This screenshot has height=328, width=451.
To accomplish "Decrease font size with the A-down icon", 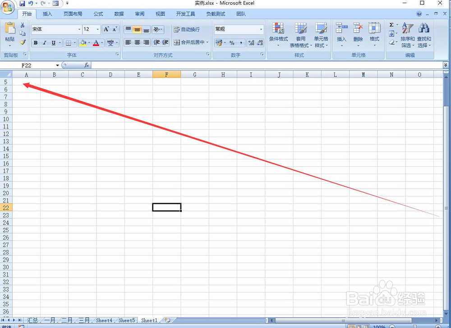I will (x=115, y=29).
